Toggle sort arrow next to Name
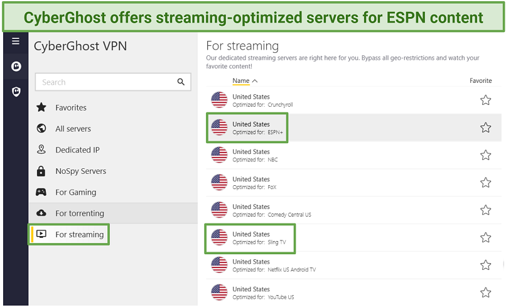The image size is (506, 307). pos(255,81)
